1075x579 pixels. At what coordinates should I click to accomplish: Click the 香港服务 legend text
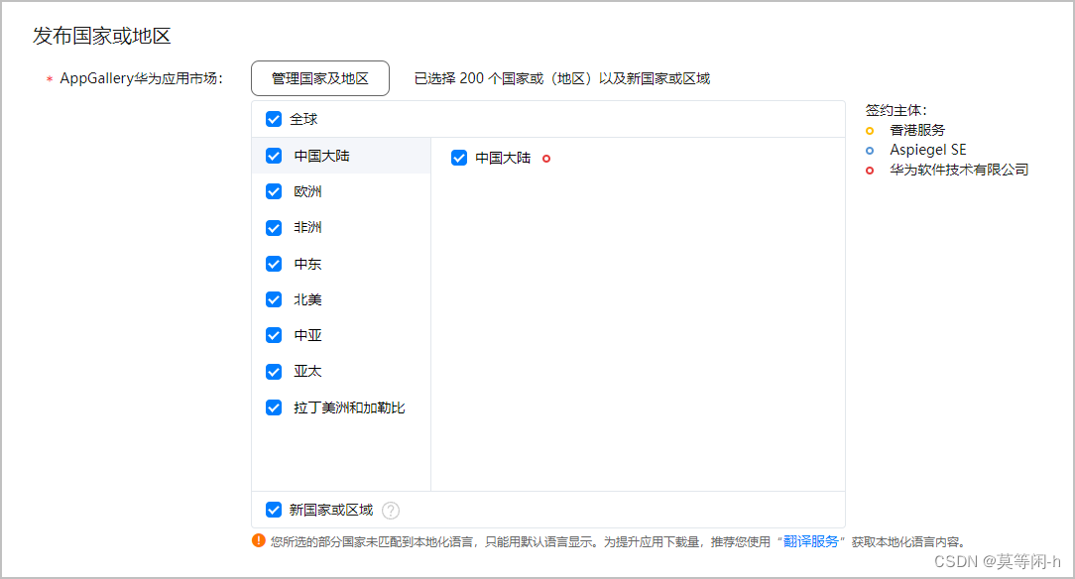pos(917,130)
